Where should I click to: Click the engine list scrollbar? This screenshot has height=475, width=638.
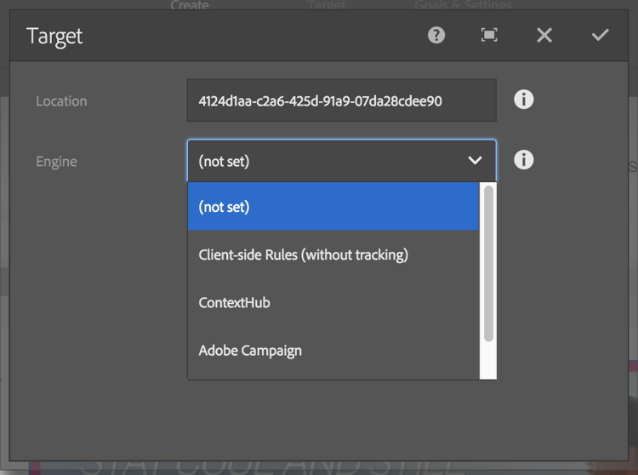[x=488, y=264]
